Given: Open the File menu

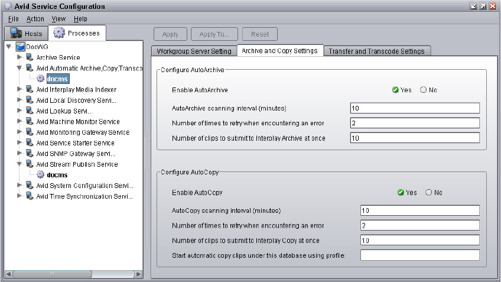Looking at the screenshot, I should (14, 19).
